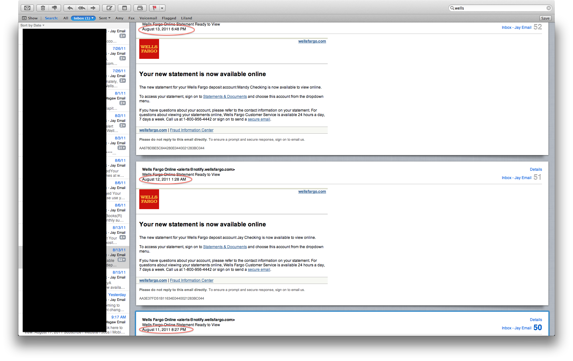Select the All search scope

[66, 18]
